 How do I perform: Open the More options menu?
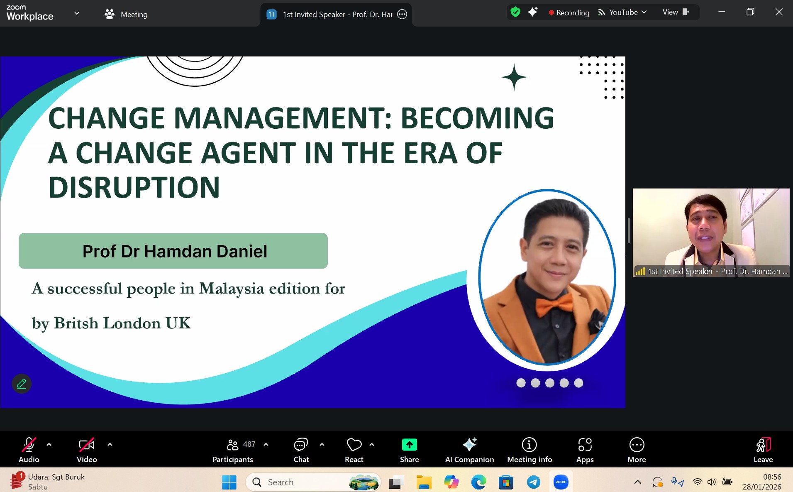(637, 450)
